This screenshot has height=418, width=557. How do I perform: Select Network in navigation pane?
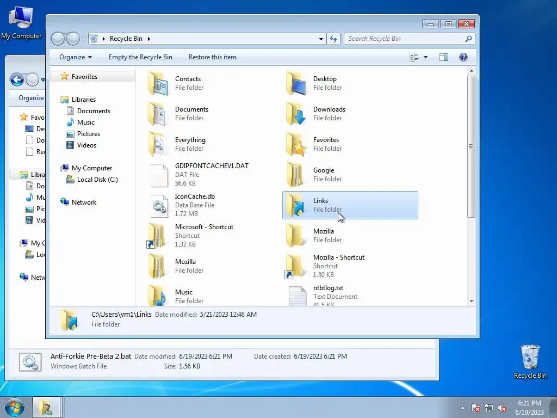(84, 202)
